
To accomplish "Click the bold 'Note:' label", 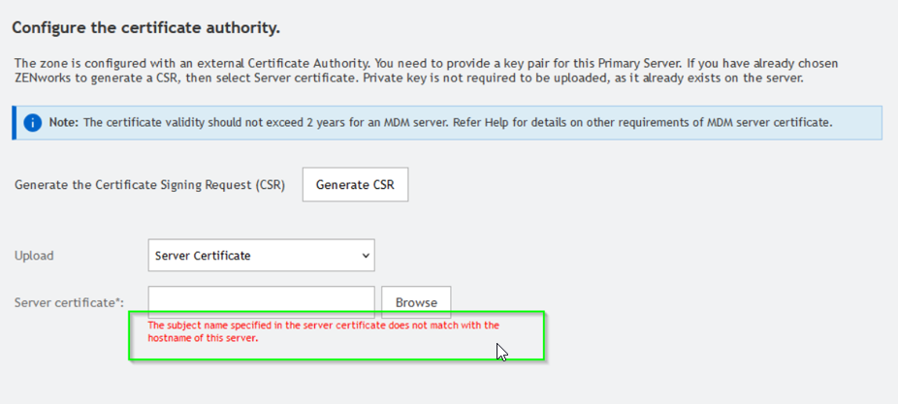I will 64,123.
